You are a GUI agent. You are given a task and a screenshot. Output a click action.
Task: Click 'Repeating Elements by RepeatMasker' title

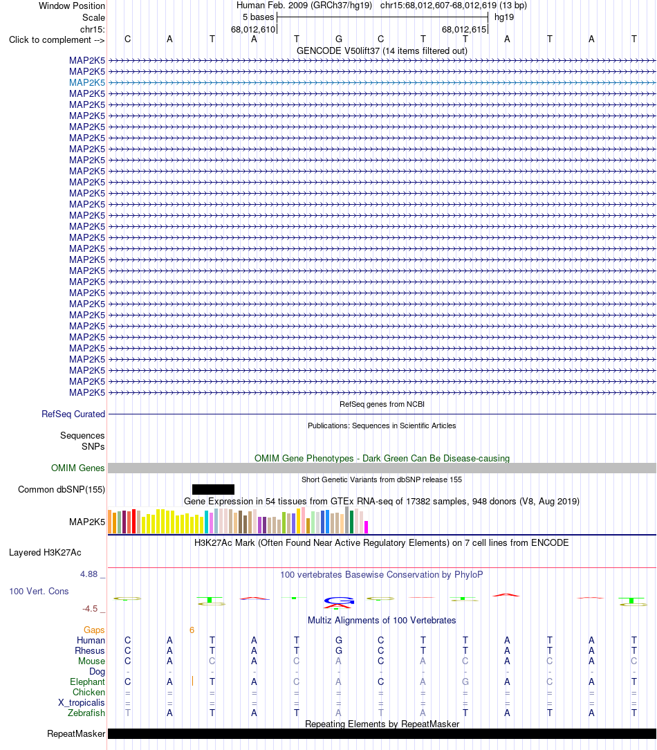(x=382, y=724)
